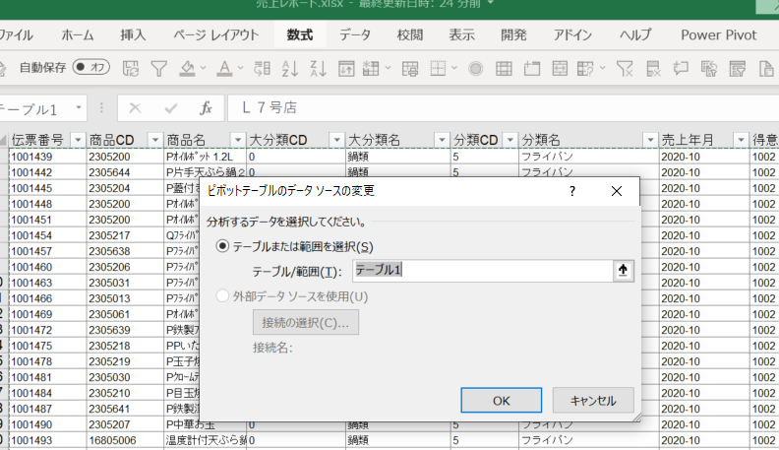The width and height of the screenshot is (779, 450).
Task: Collapse dialog with range selector arrow button
Action: (623, 271)
